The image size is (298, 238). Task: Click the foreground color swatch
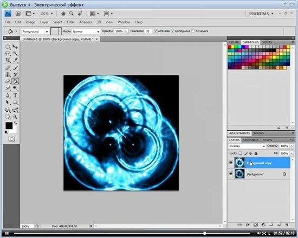click(x=9, y=125)
